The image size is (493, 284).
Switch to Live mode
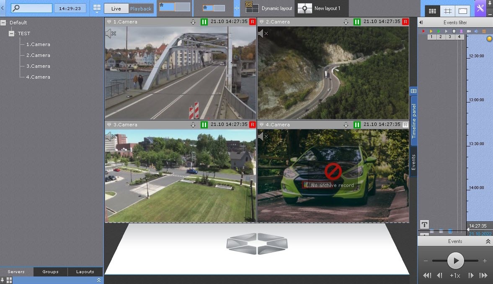pos(116,8)
